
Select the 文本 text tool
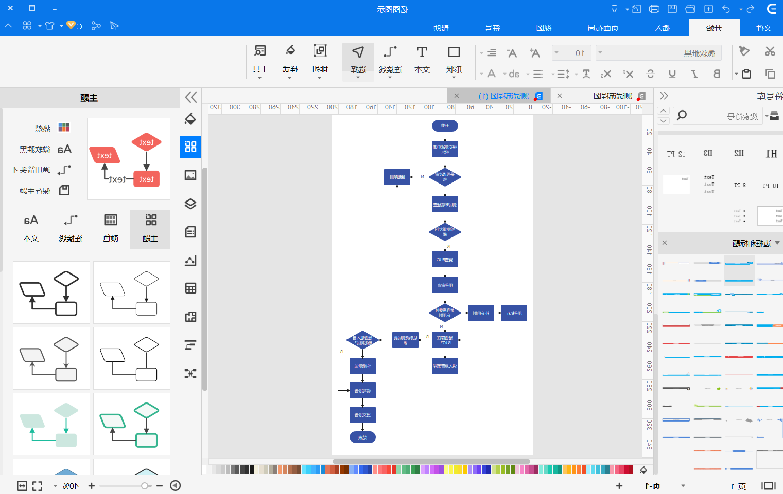click(x=422, y=61)
